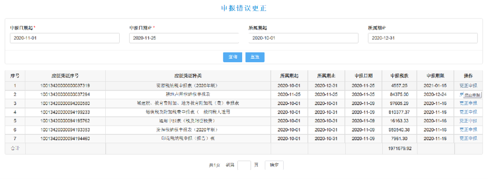Click the deadline date 2021-01-15
488x179 pixels.
(436, 86)
